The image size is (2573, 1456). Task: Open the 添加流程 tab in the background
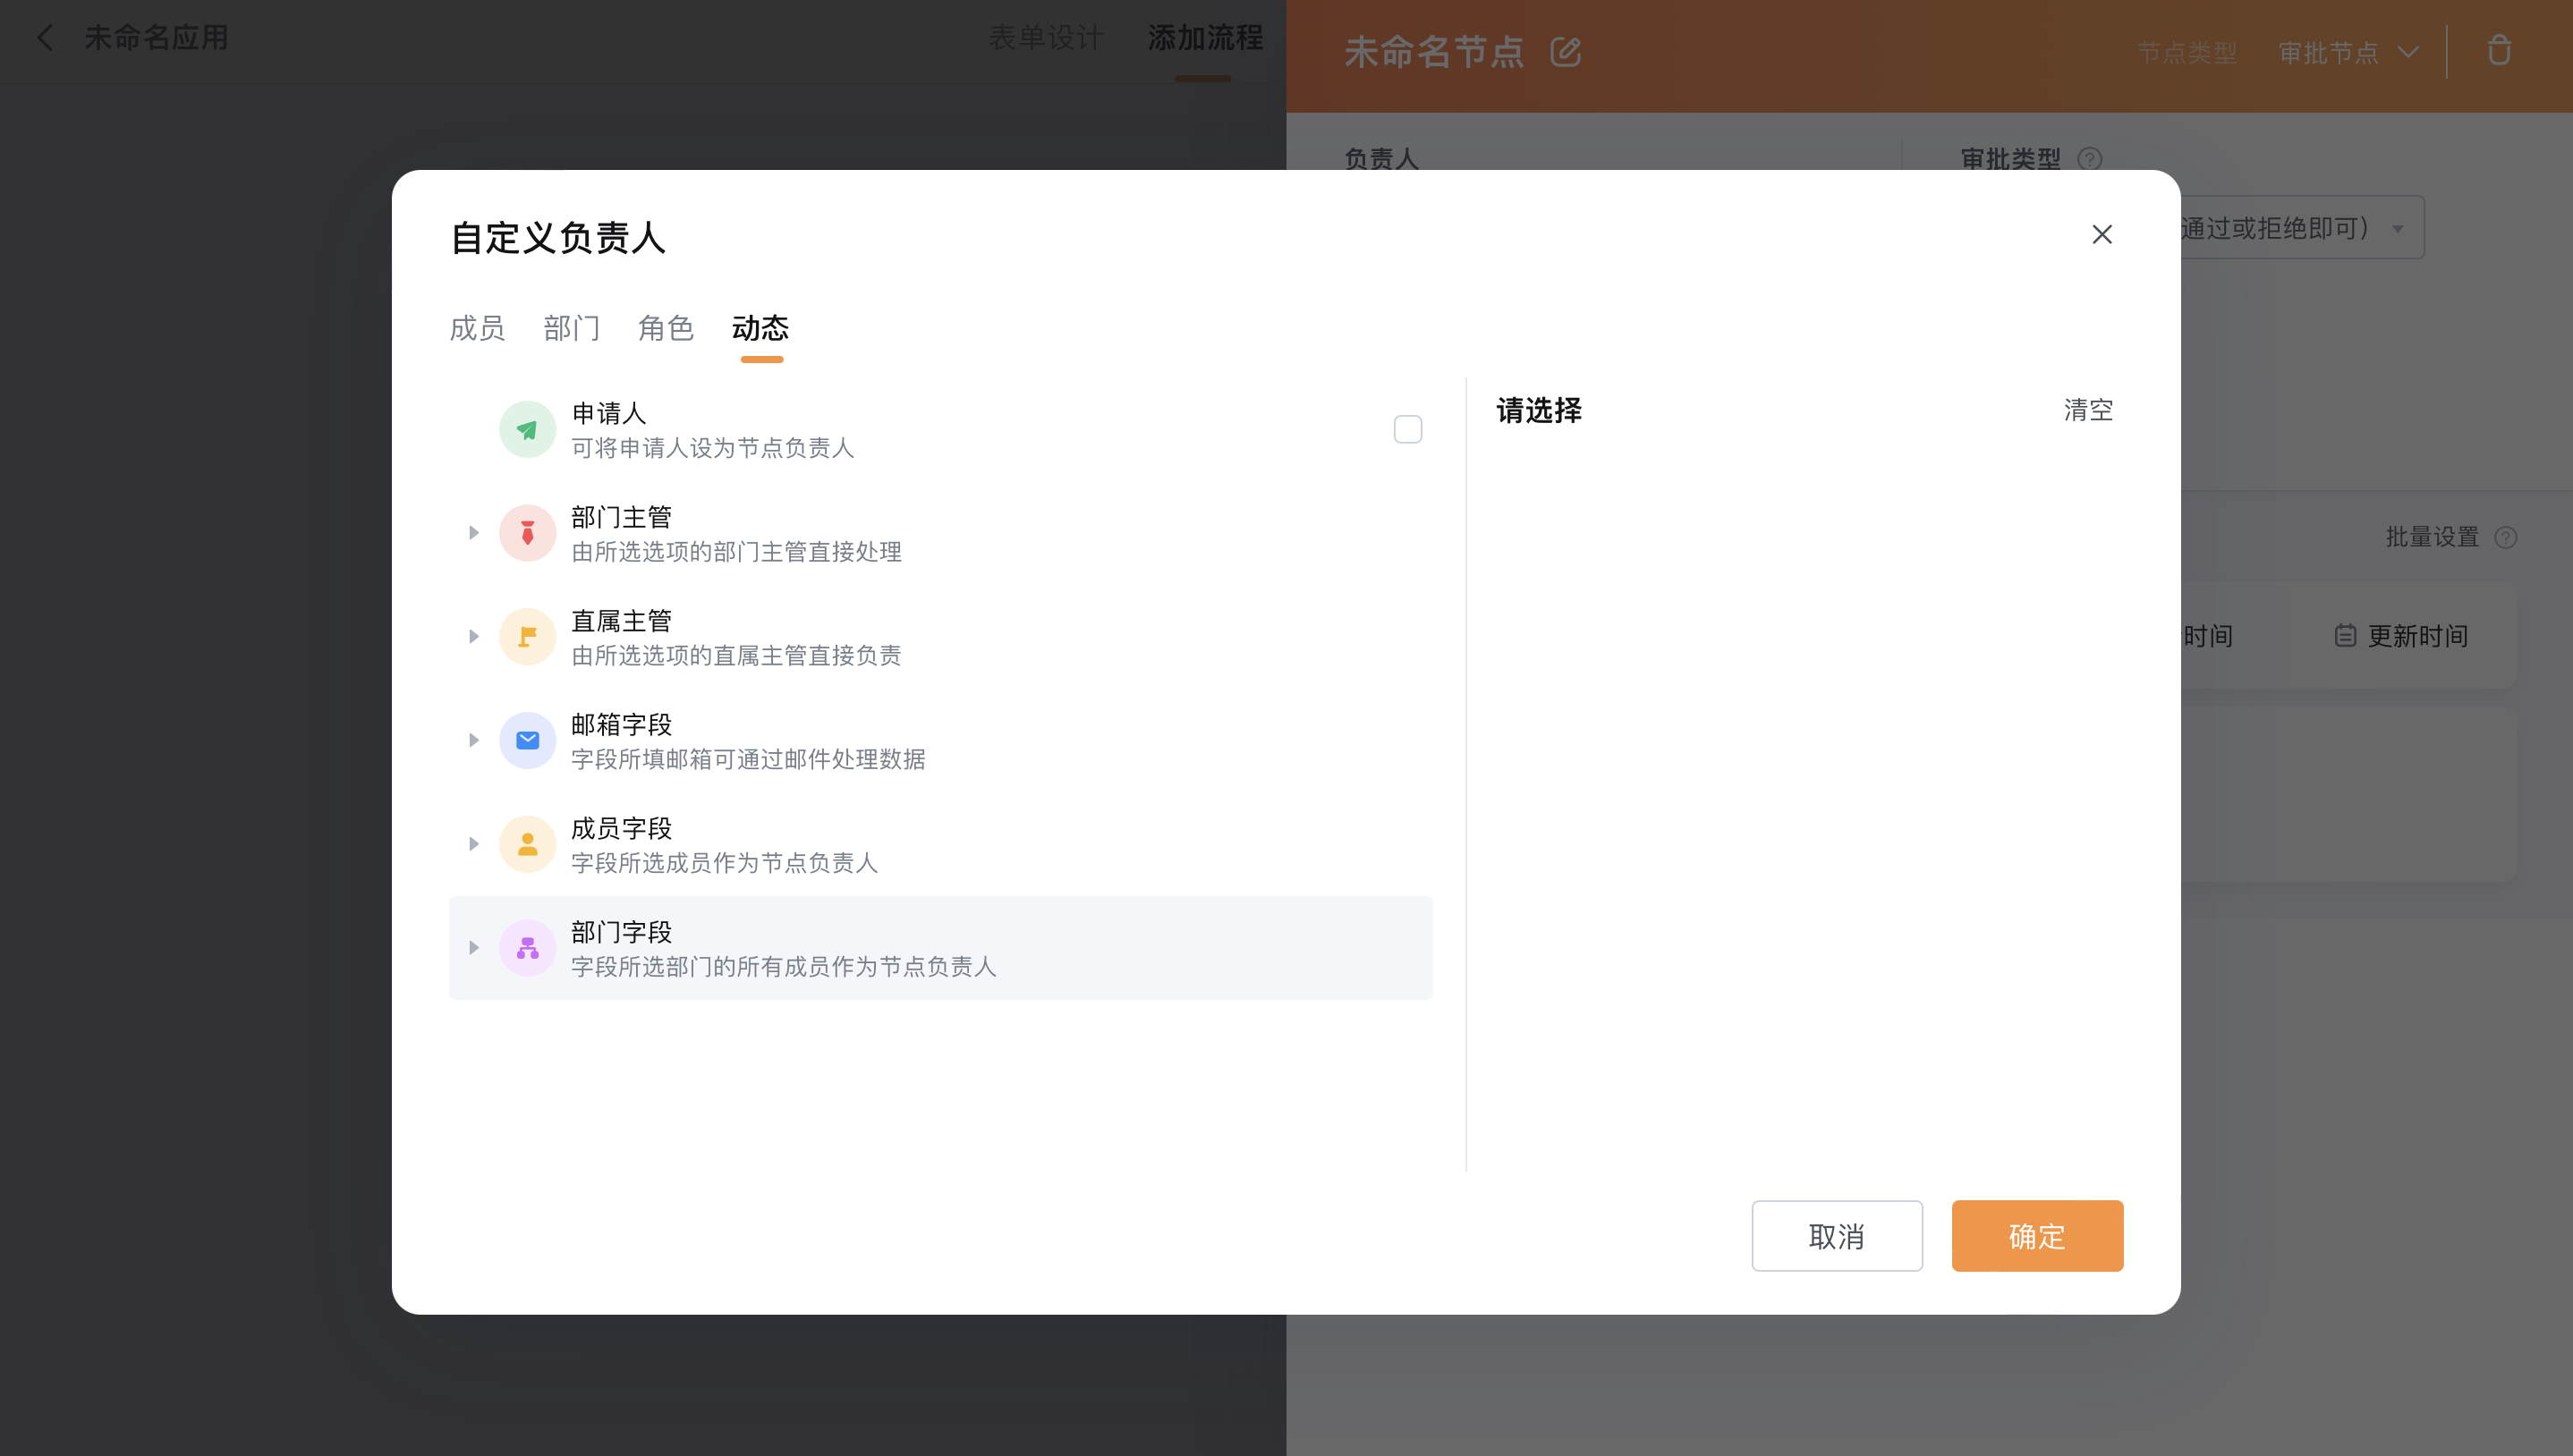coord(1205,38)
